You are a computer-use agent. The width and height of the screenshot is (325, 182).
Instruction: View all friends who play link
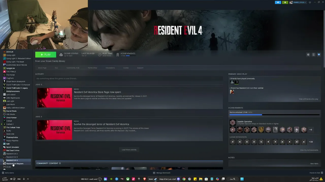click(x=308, y=99)
